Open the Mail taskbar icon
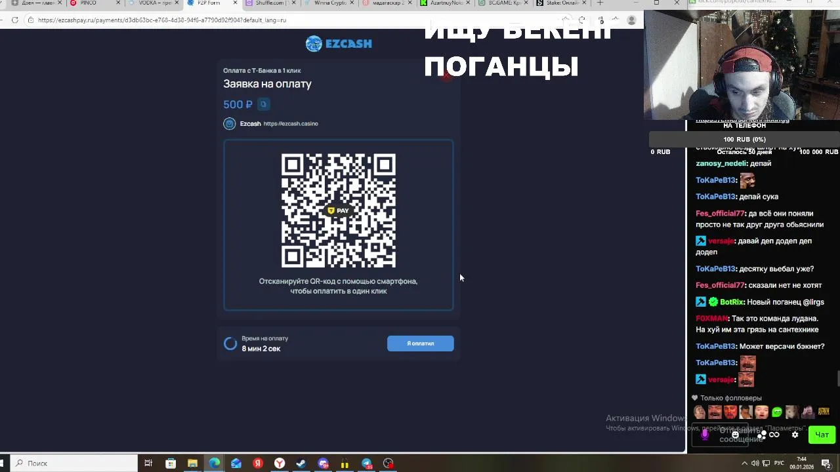The height and width of the screenshot is (472, 840). point(236,463)
